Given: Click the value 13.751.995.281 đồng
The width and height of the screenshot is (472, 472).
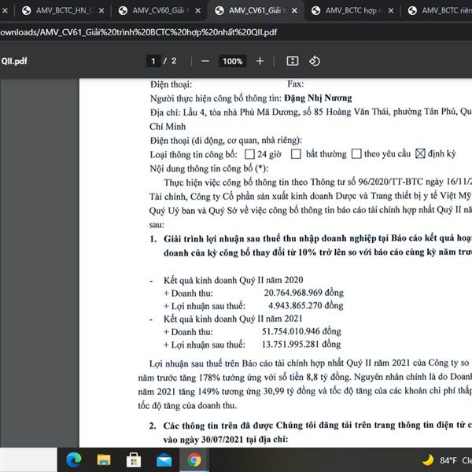Looking at the screenshot, I should pyautogui.click(x=301, y=344).
